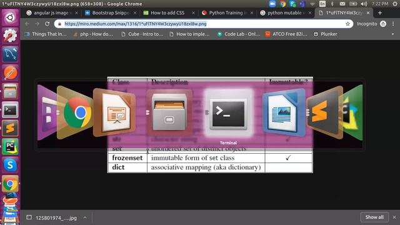Click the forward navigation arrow
Screen dimensions: 400x225
pos(37,24)
